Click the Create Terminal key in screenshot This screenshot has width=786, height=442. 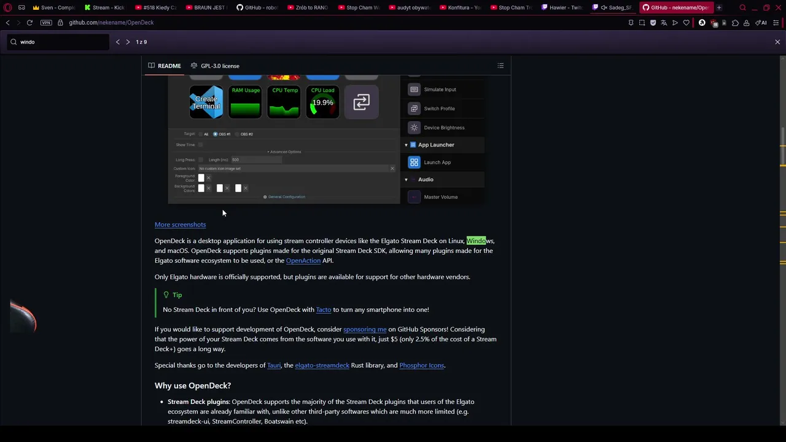point(206,102)
